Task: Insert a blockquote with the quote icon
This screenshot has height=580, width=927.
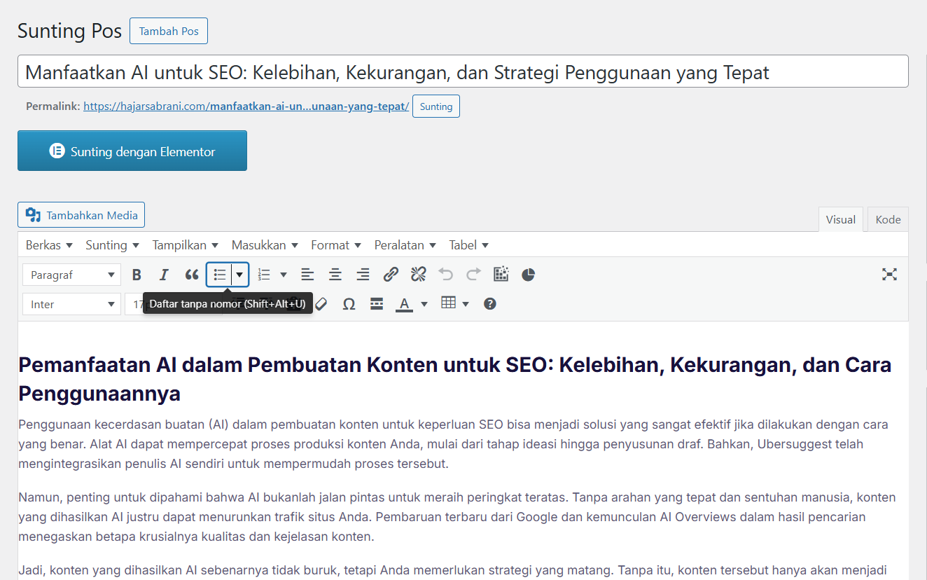Action: pyautogui.click(x=191, y=275)
